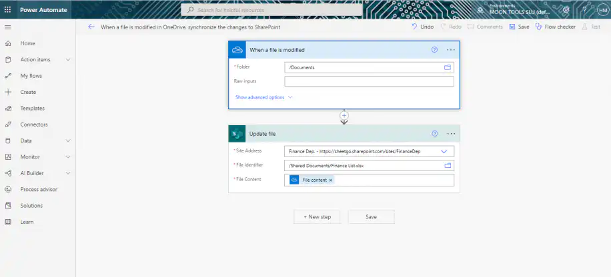
Task: Click the My flows icon
Action: click(8, 76)
